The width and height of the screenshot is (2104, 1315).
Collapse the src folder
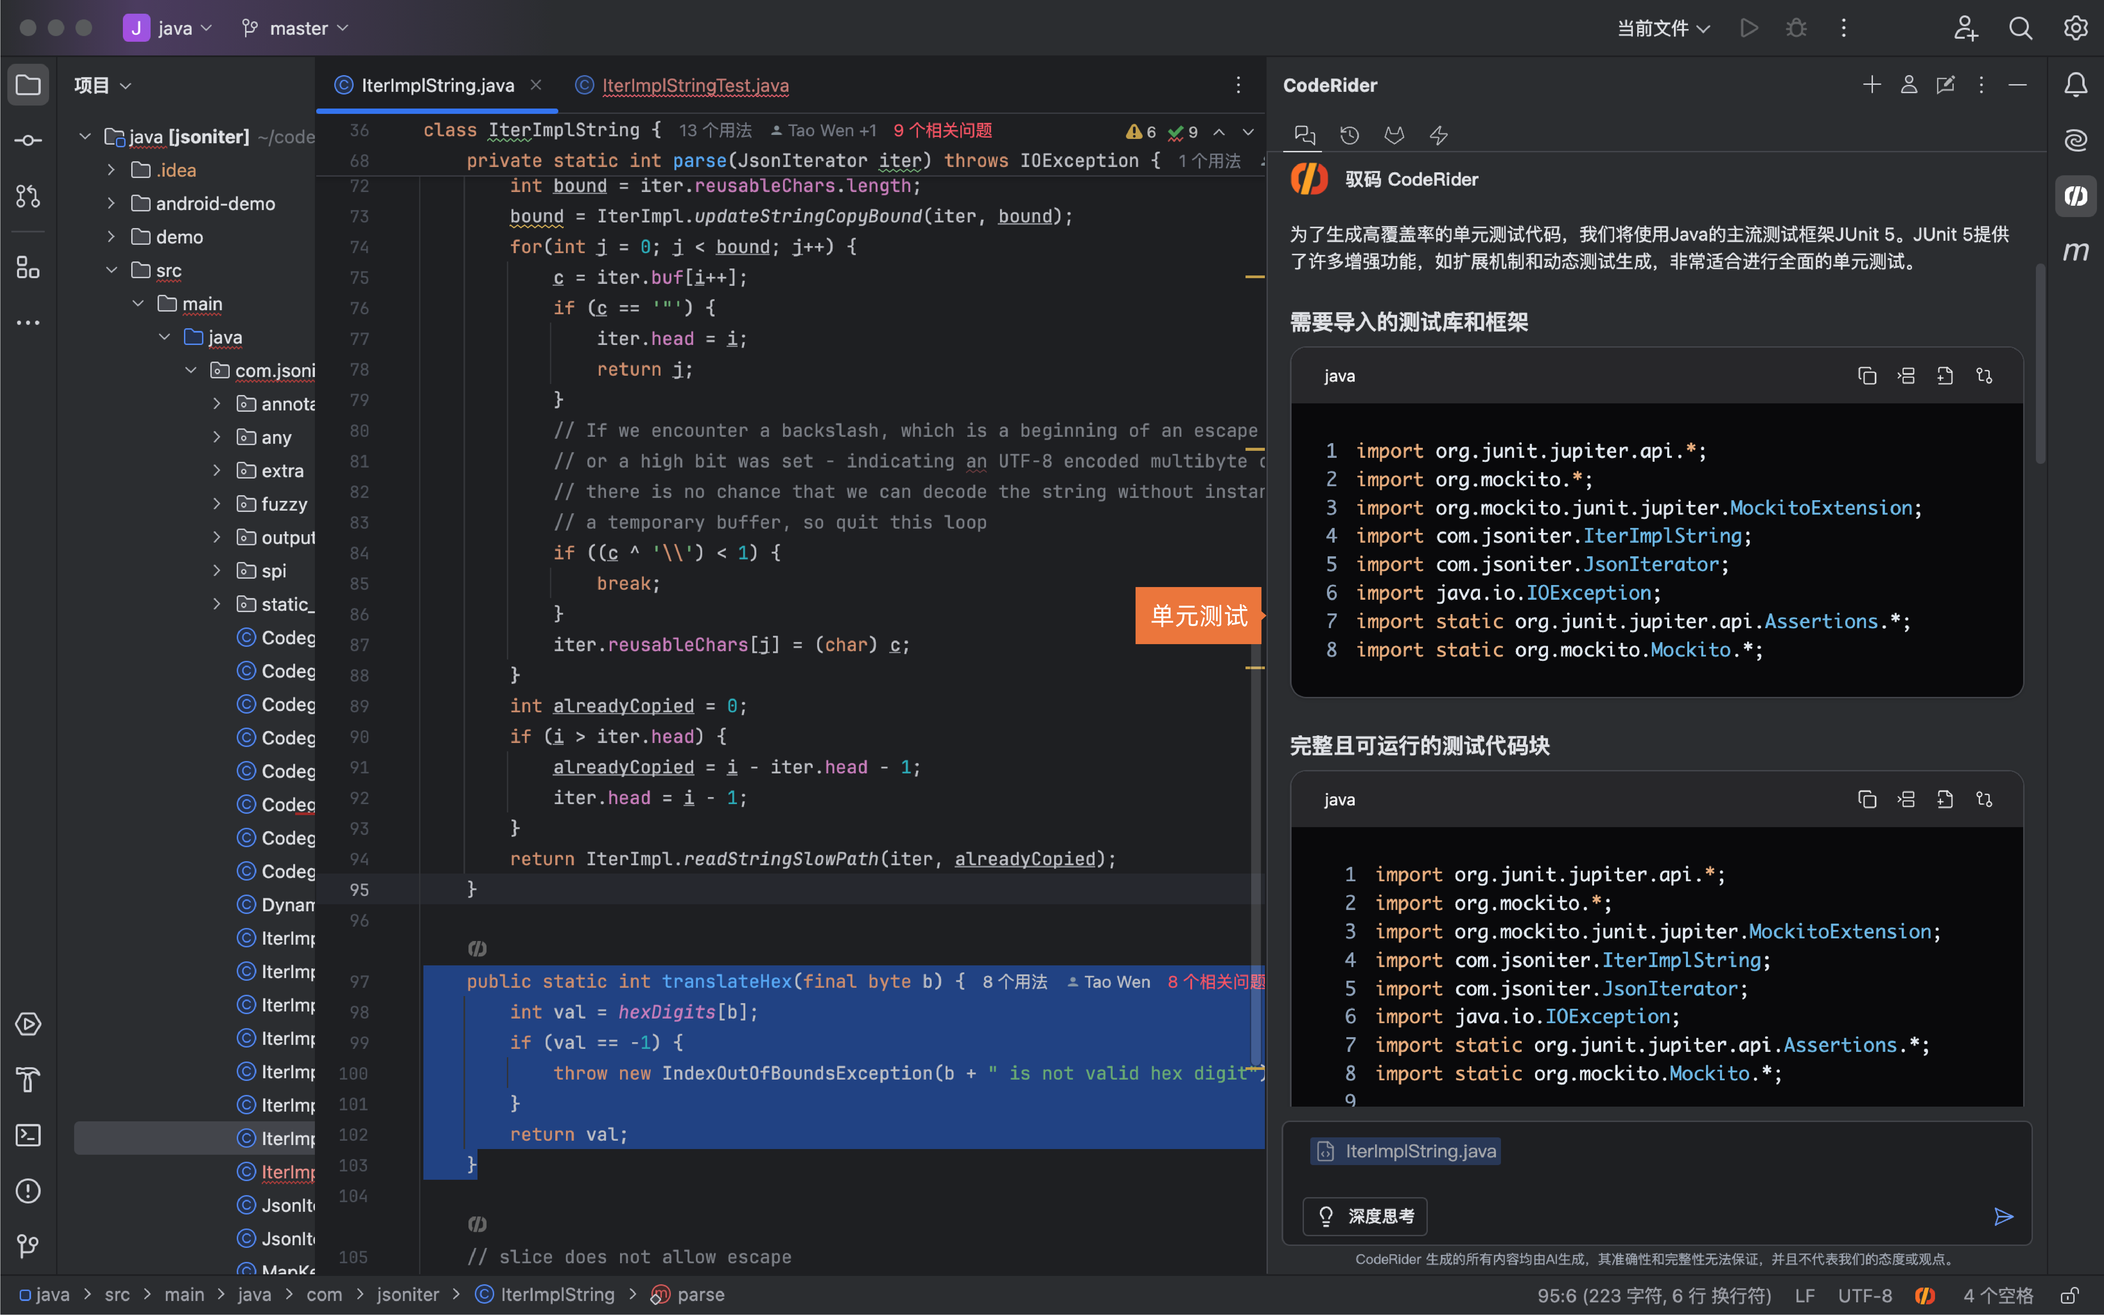[x=111, y=270]
